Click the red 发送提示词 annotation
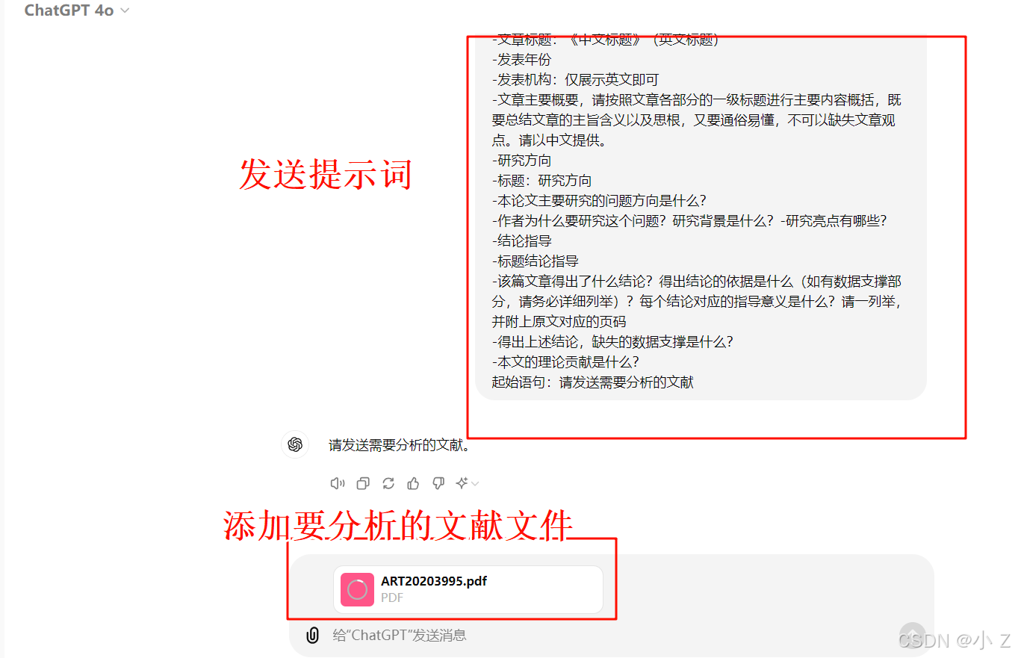 point(326,175)
